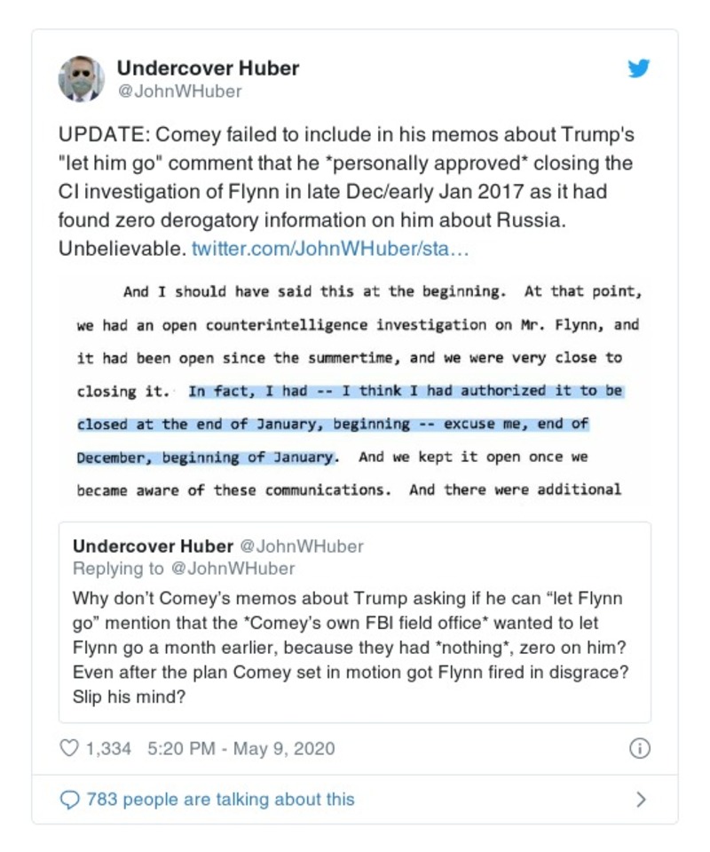Image resolution: width=710 pixels, height=852 pixels.
Task: Open the 5:20 PM - May 9, 2020 timestamp
Action: tap(241, 749)
